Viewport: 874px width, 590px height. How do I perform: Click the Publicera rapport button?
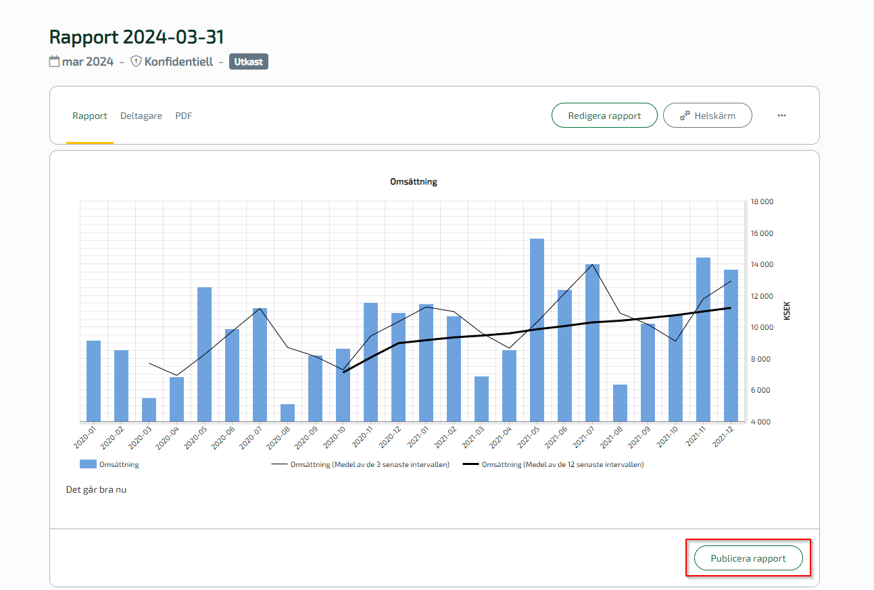(748, 558)
